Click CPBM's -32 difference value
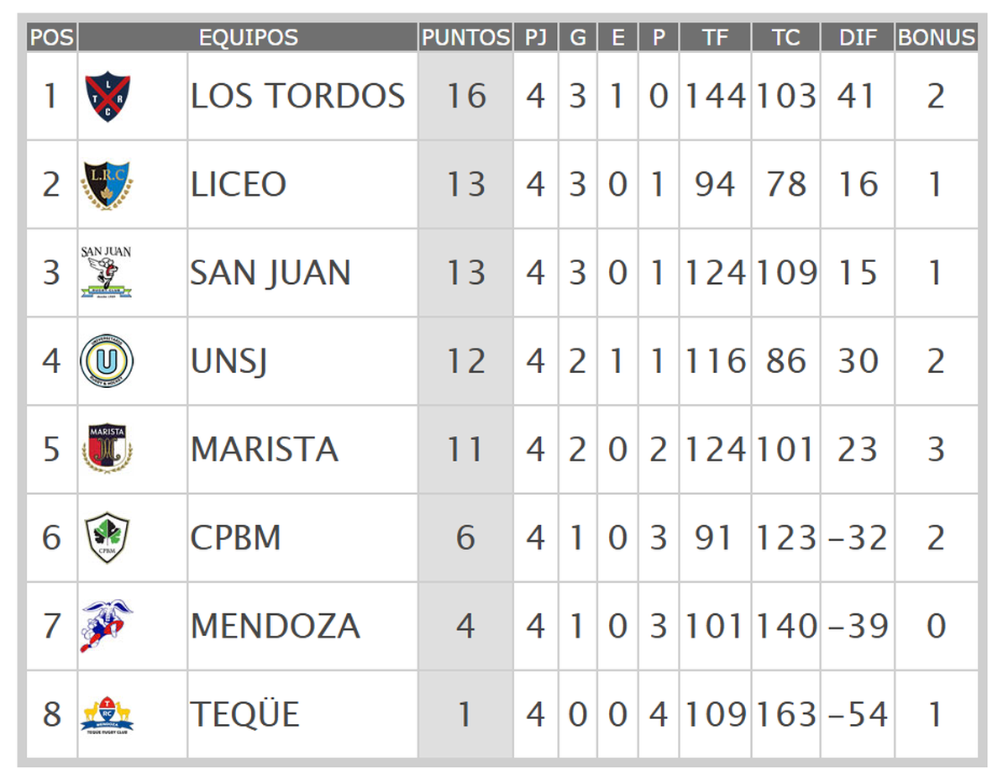This screenshot has height=777, width=1008. pos(858,538)
